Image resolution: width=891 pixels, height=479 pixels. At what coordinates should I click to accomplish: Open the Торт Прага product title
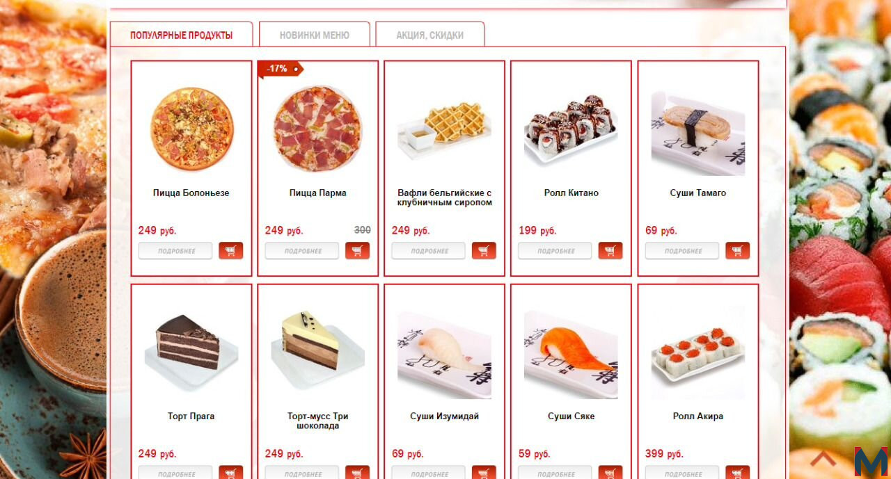click(191, 416)
